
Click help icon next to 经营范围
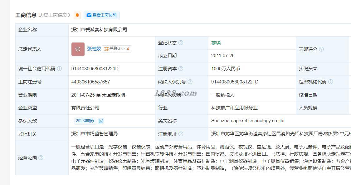tap(41, 157)
